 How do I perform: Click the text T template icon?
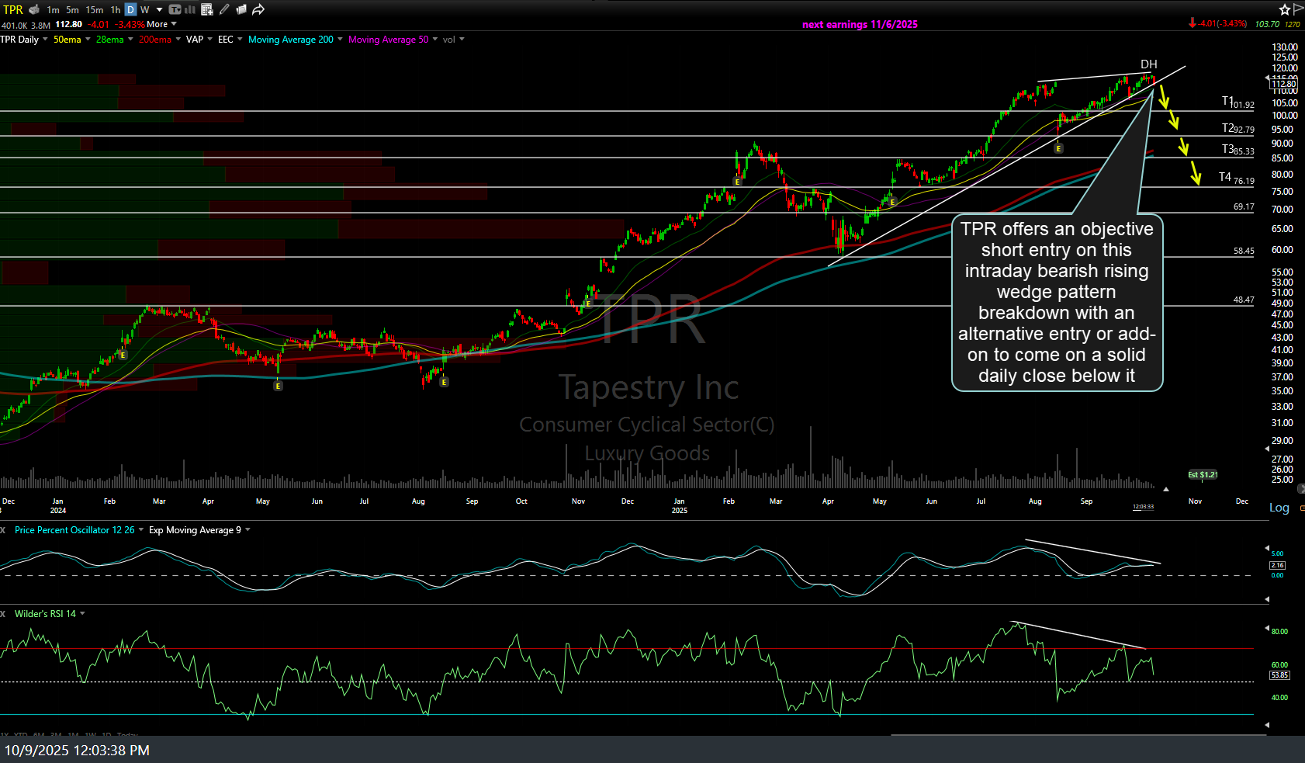[175, 9]
